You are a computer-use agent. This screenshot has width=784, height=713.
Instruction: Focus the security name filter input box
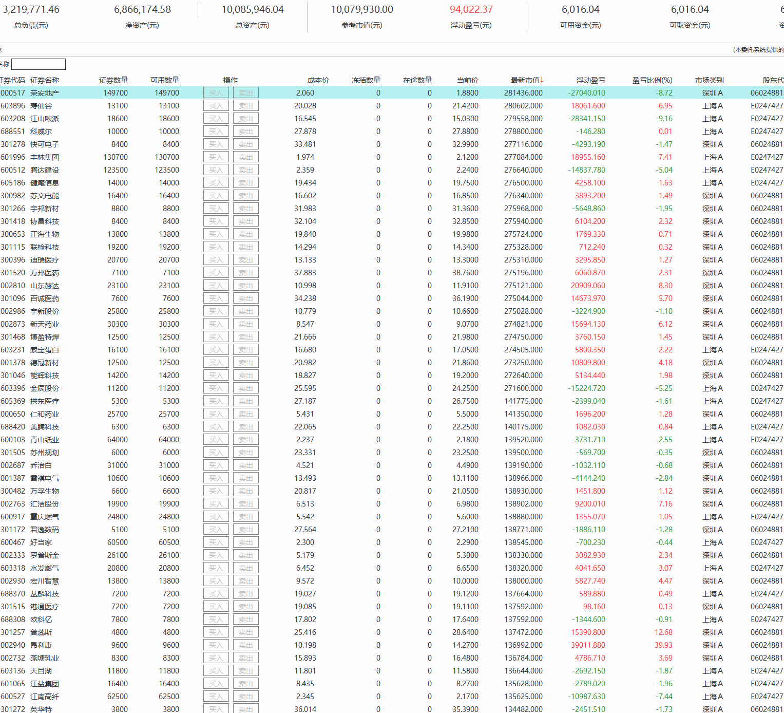coord(39,64)
